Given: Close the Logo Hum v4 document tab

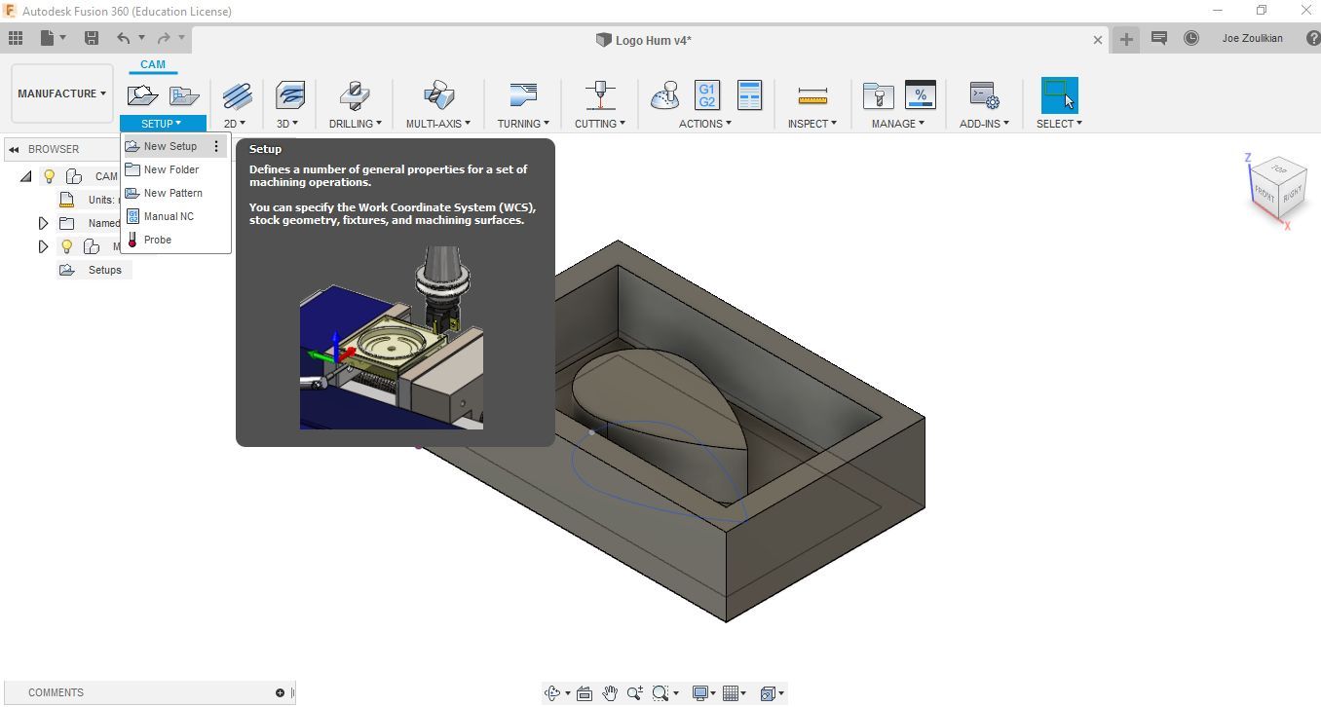Looking at the screenshot, I should pos(1098,40).
